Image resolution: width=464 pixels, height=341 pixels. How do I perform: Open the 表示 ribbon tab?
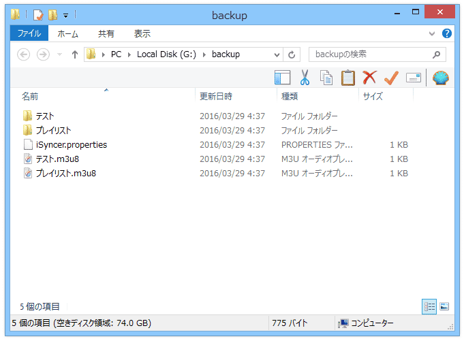[142, 33]
